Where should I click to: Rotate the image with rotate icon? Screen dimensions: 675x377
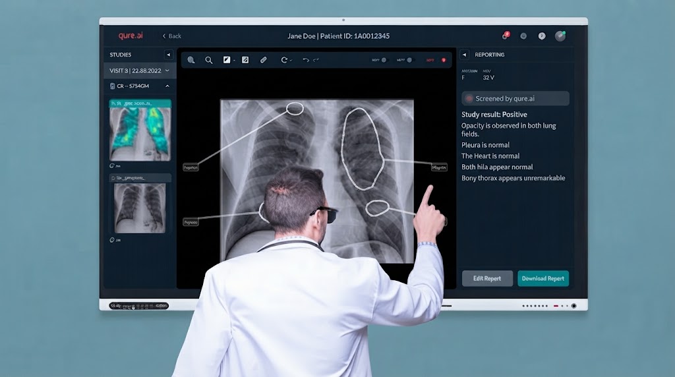(x=284, y=60)
